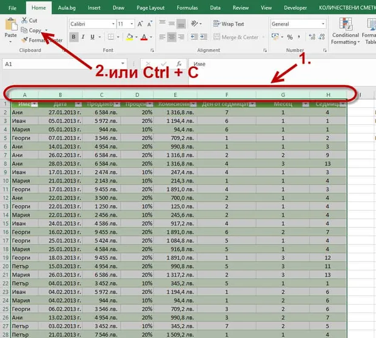
Task: Open the Дата column filter dropdown
Action: pos(78,104)
